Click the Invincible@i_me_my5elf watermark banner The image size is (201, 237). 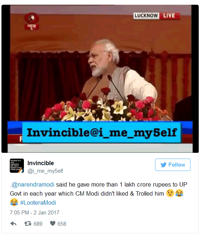coord(101,132)
